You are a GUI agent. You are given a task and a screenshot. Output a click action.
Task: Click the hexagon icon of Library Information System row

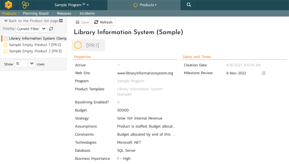click(5, 39)
